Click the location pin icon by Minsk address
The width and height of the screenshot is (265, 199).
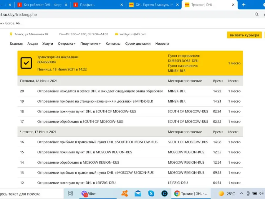11,34
